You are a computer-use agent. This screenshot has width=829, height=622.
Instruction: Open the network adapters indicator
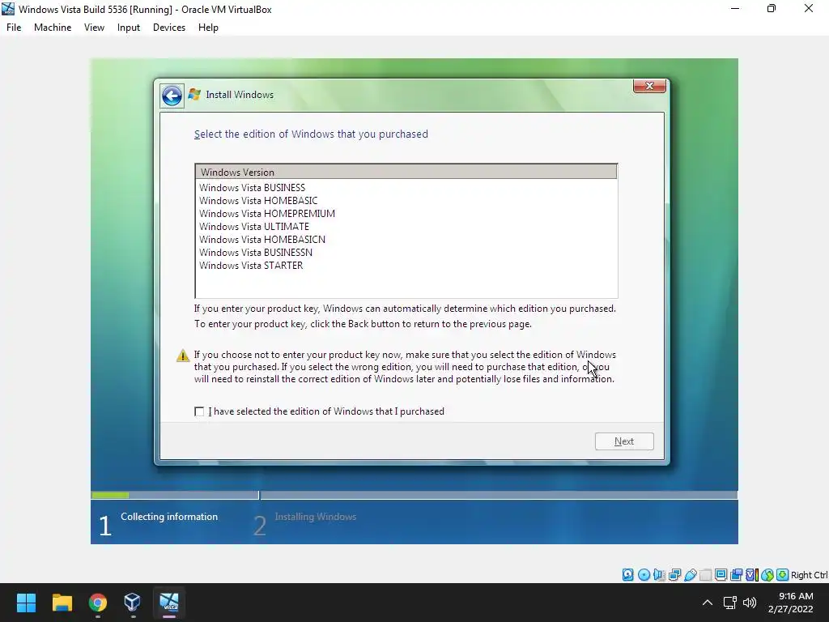pyautogui.click(x=674, y=575)
